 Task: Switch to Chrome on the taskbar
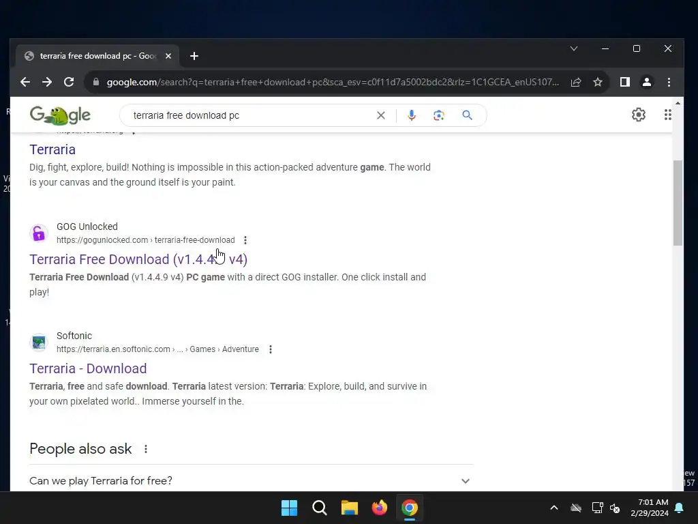(x=410, y=508)
